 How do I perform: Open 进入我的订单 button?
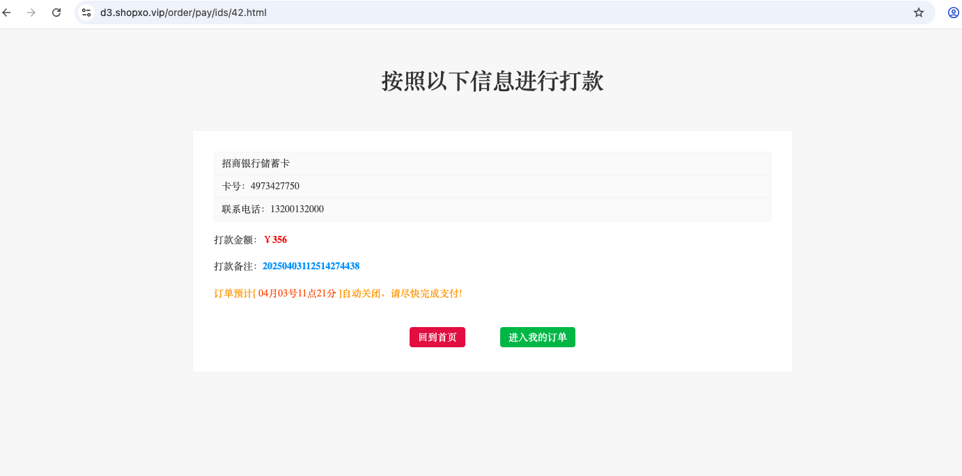tap(538, 337)
